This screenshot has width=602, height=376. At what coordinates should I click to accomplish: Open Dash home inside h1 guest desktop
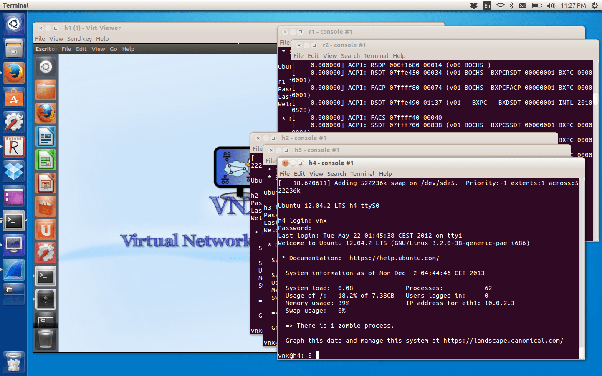[x=46, y=67]
